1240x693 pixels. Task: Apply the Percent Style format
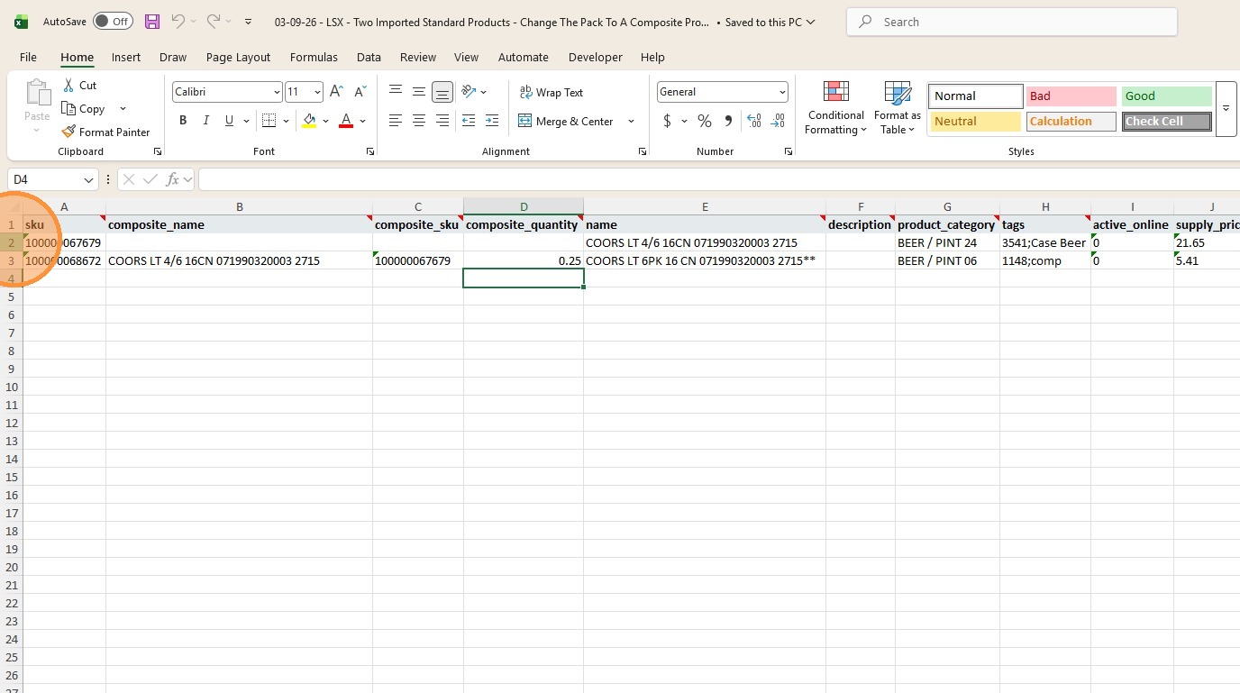705,121
